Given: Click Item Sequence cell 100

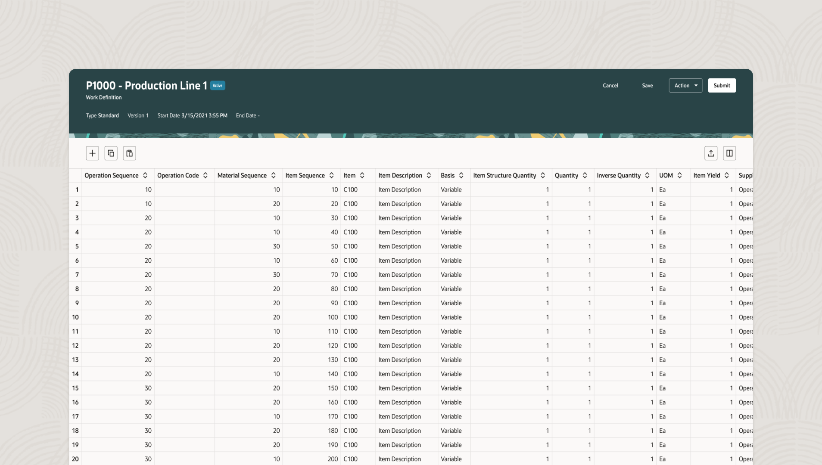Looking at the screenshot, I should [311, 317].
